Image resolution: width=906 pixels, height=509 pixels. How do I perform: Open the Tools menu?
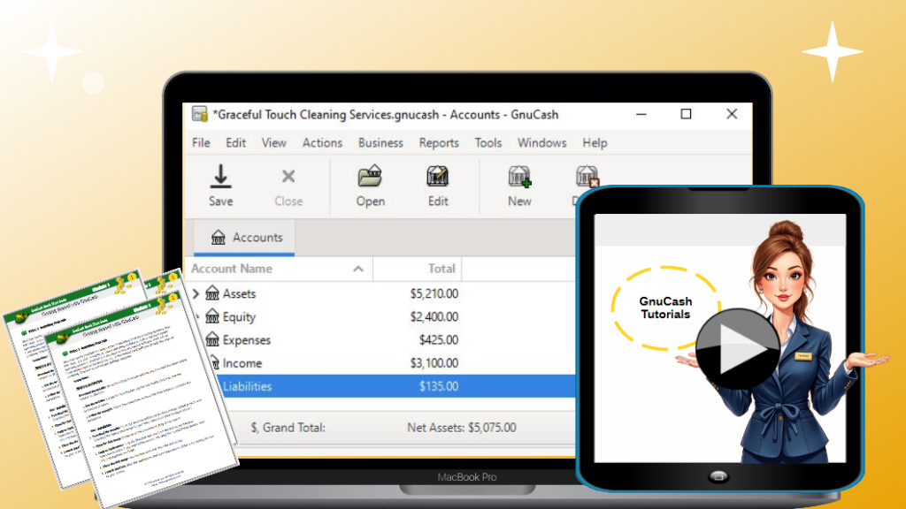point(488,142)
